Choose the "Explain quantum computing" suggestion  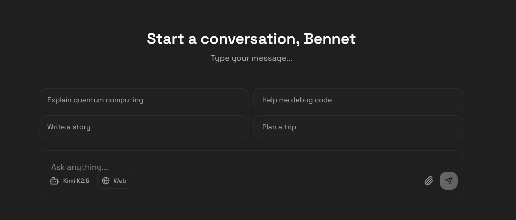(x=144, y=100)
